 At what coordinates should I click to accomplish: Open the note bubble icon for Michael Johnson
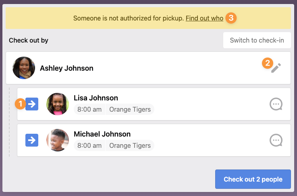click(276, 140)
